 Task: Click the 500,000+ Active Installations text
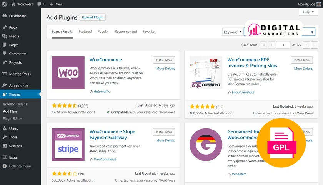pyautogui.click(x=73, y=180)
